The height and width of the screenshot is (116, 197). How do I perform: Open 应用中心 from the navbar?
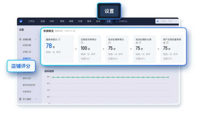[x=122, y=21]
